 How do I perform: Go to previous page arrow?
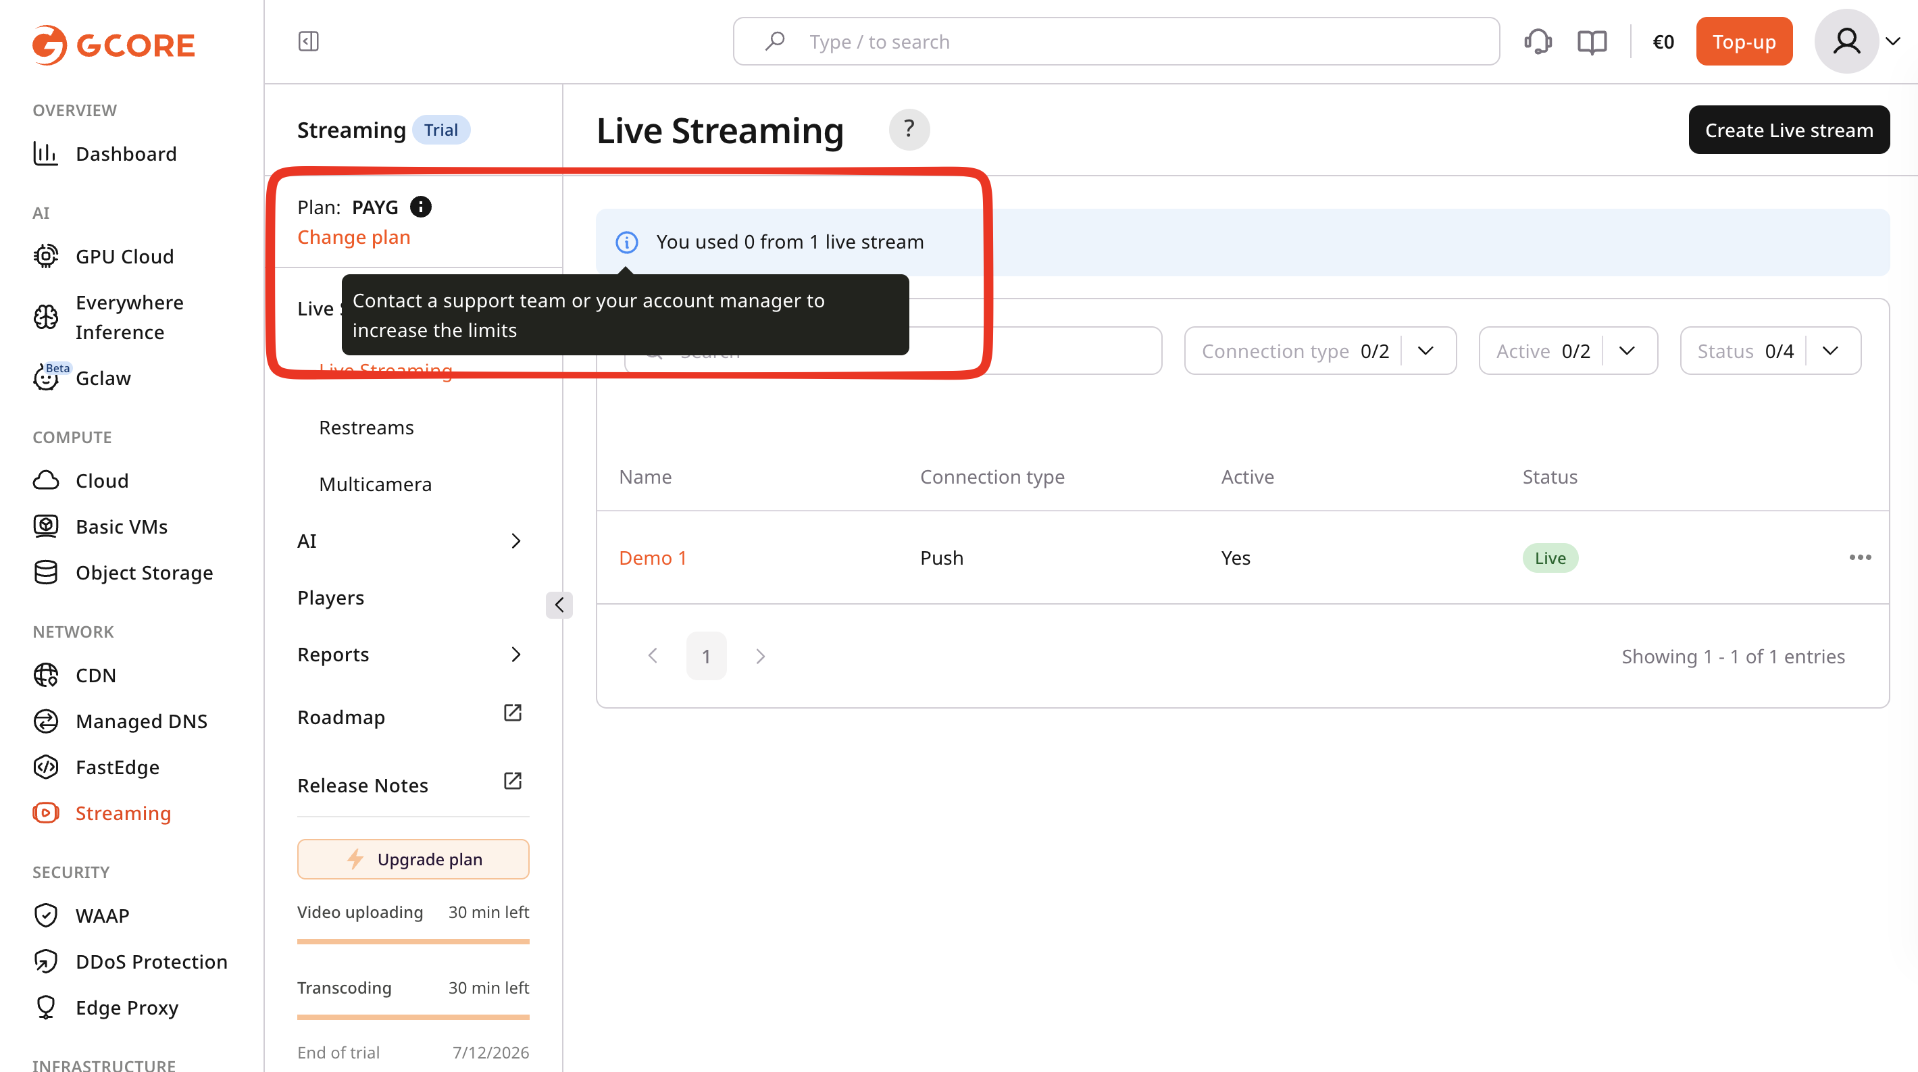click(x=653, y=656)
